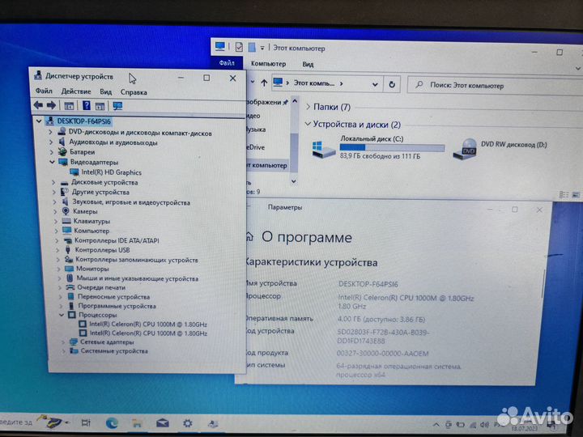
Task: Select Системные устройства entry
Action: coord(114,350)
